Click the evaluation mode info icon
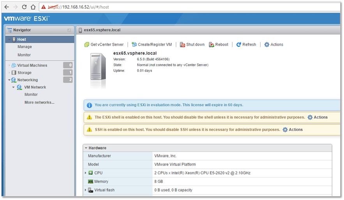Image resolution: width=344 pixels, height=200 pixels. point(89,105)
